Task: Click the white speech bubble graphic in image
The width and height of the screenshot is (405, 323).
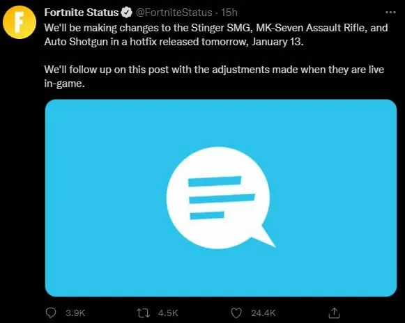Action: (x=220, y=198)
